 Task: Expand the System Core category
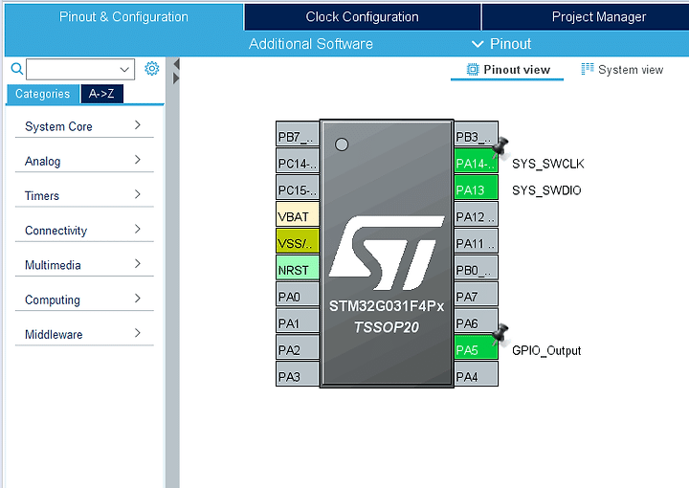[x=84, y=126]
